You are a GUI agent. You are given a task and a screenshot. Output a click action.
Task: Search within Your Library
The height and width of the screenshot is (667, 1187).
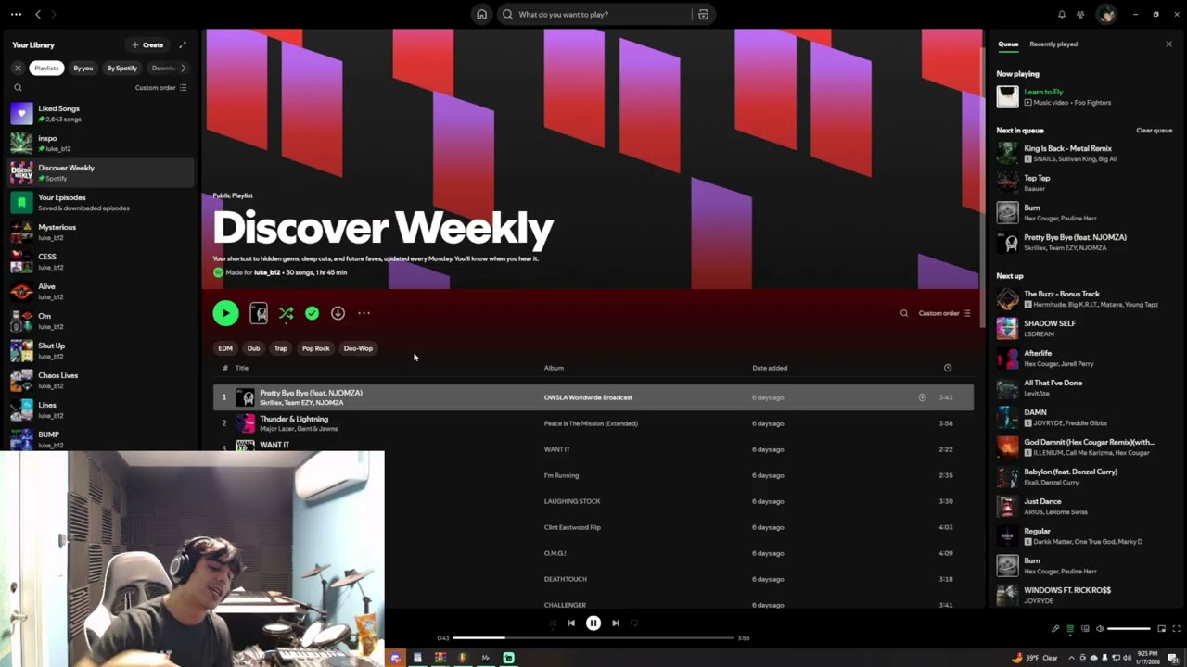point(18,88)
